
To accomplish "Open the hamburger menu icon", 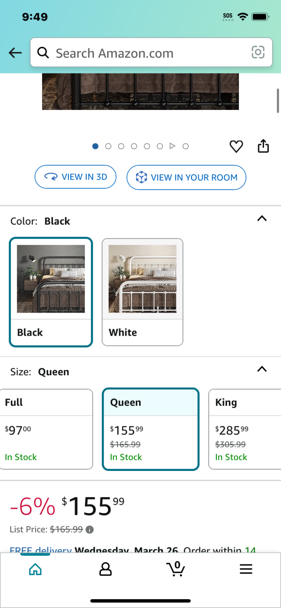I will tap(246, 569).
